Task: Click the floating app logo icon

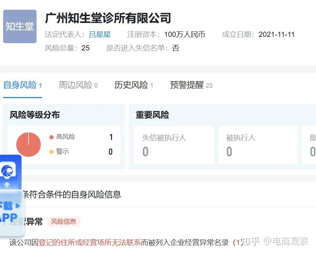Action: 8,171
